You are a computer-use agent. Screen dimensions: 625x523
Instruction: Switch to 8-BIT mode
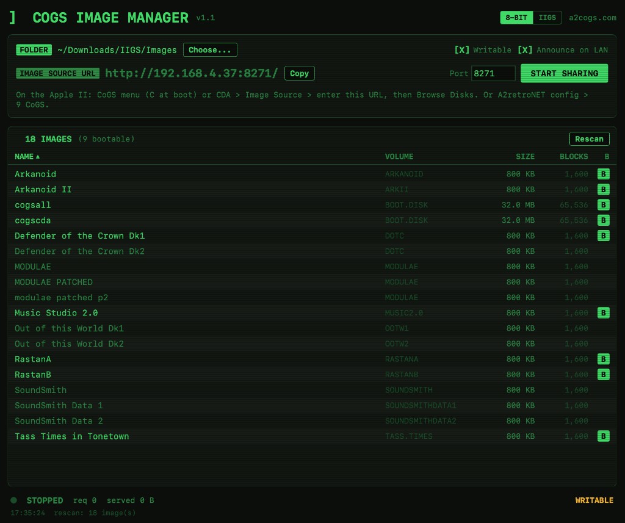[x=516, y=18]
